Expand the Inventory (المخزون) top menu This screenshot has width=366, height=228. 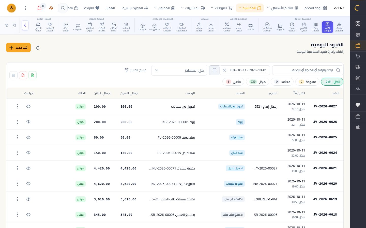[165, 8]
